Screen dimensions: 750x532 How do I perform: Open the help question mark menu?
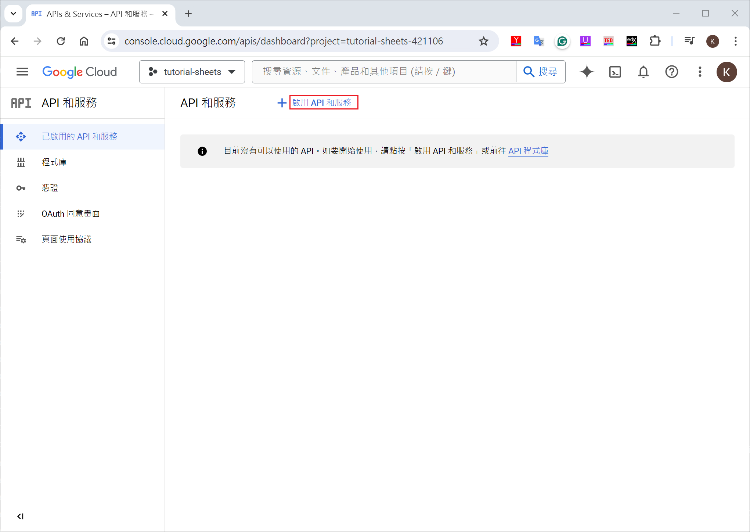[x=671, y=72]
